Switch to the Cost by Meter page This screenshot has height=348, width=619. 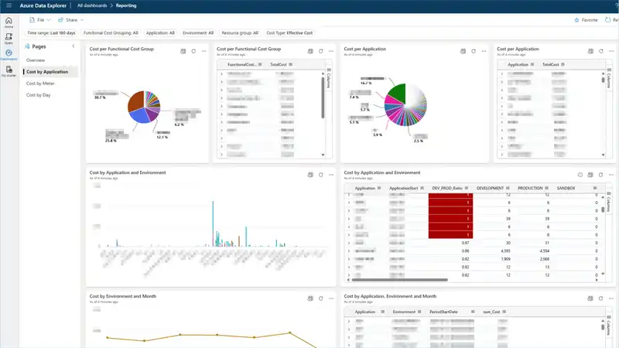click(40, 83)
